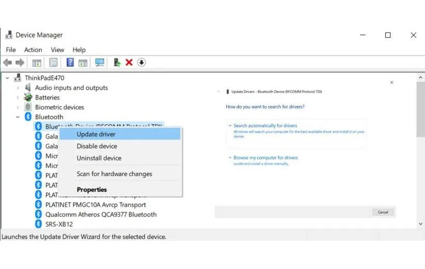This screenshot has width=425, height=269.
Task: Click the Bluetooth icon beside SRS-XB12
Action: coord(38,224)
